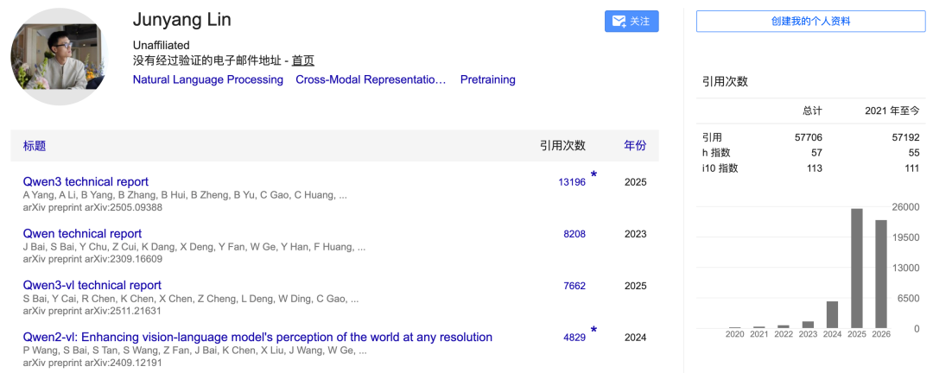933x373 pixels.
Task: Click the Unaffiliated affiliation text
Action: (162, 45)
